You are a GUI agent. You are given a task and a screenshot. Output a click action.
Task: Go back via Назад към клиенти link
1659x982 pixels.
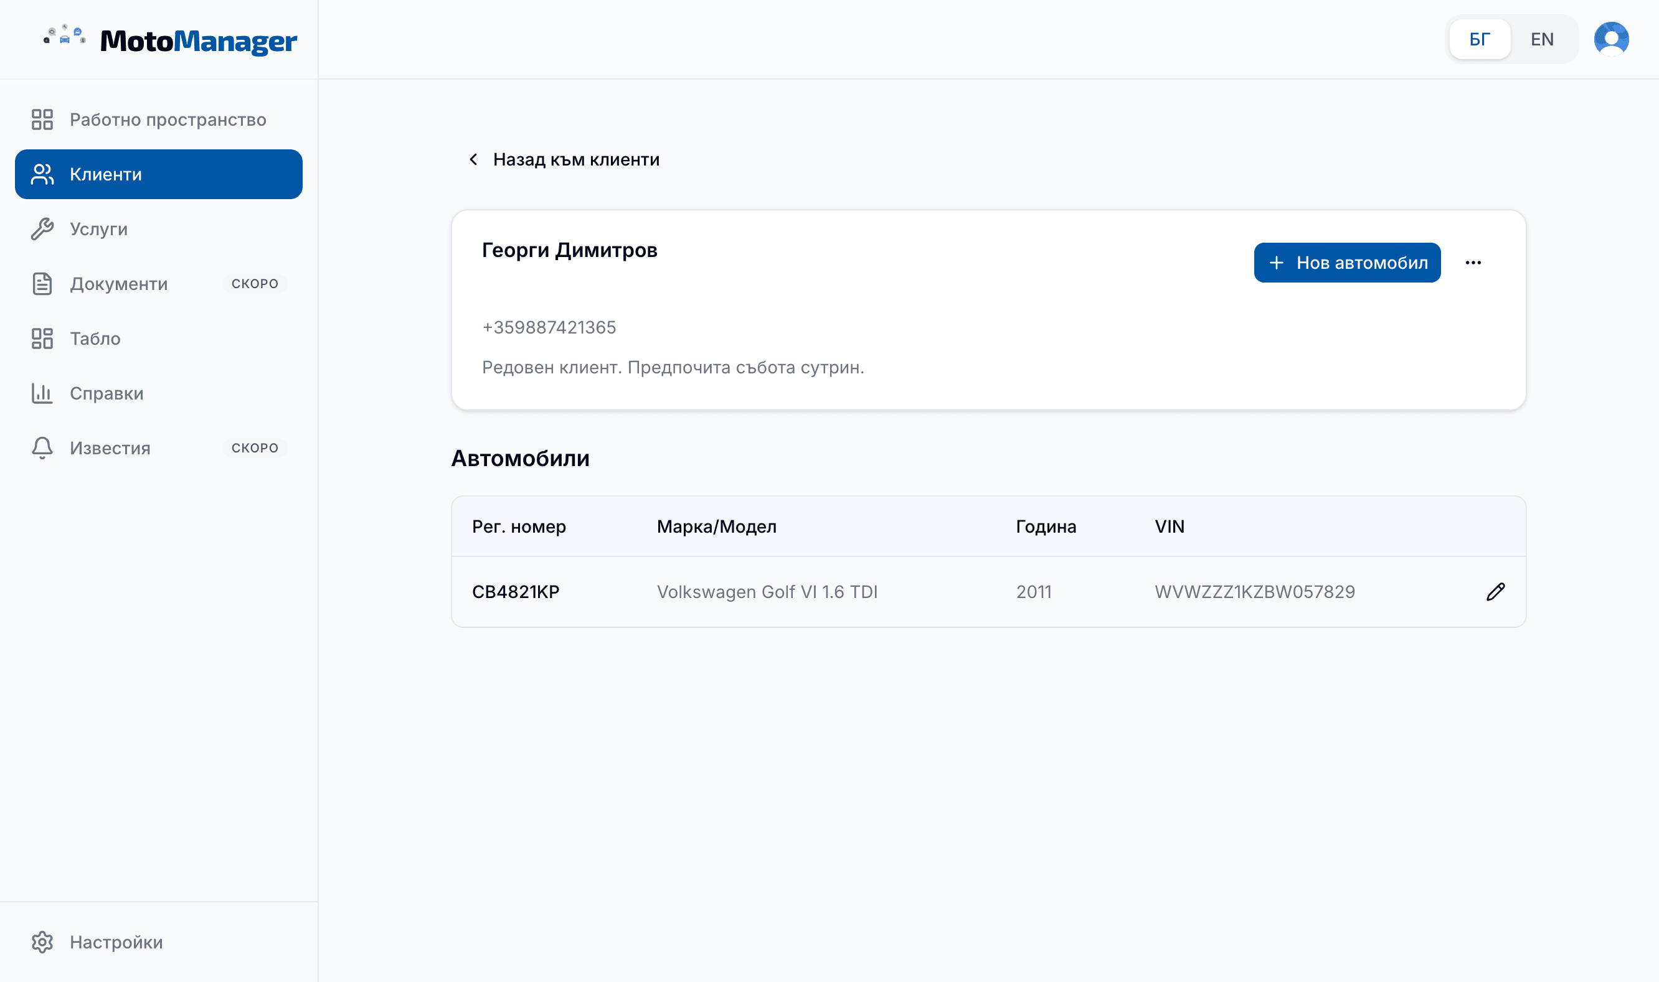[564, 159]
